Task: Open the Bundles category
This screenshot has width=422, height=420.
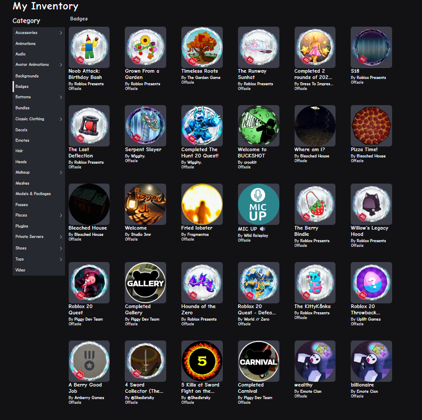Action: [x=39, y=108]
